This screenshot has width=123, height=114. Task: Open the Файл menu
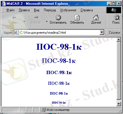10,10
